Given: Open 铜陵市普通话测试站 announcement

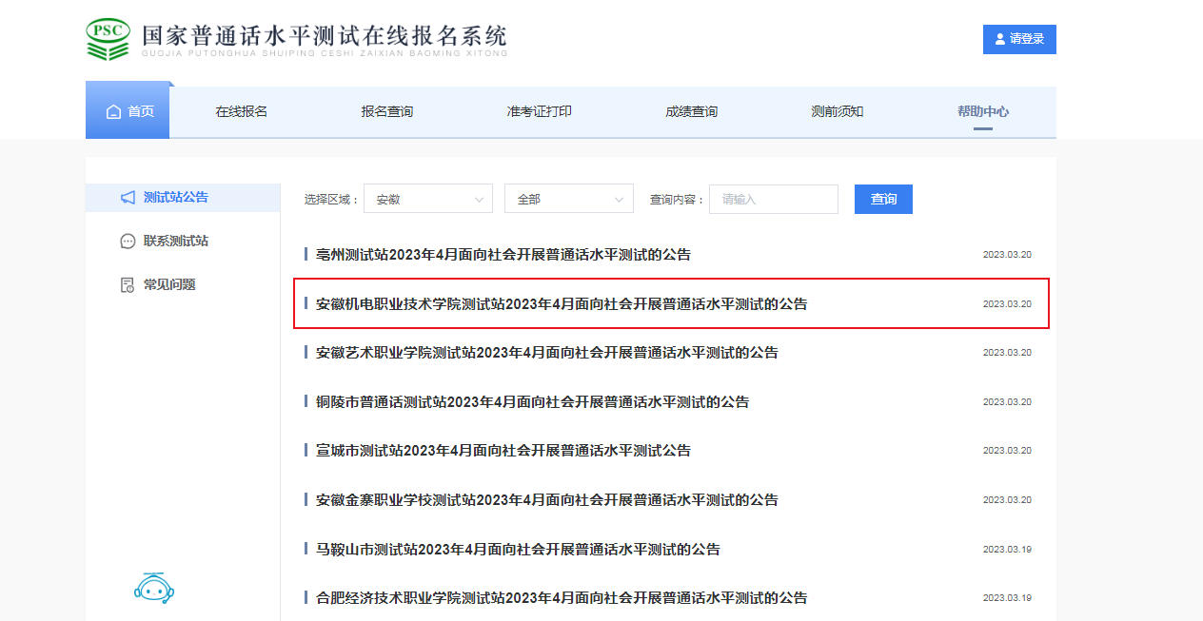Looking at the screenshot, I should pyautogui.click(x=532, y=402).
